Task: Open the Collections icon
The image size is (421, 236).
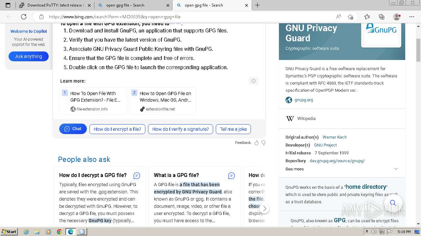Action: click(382, 17)
